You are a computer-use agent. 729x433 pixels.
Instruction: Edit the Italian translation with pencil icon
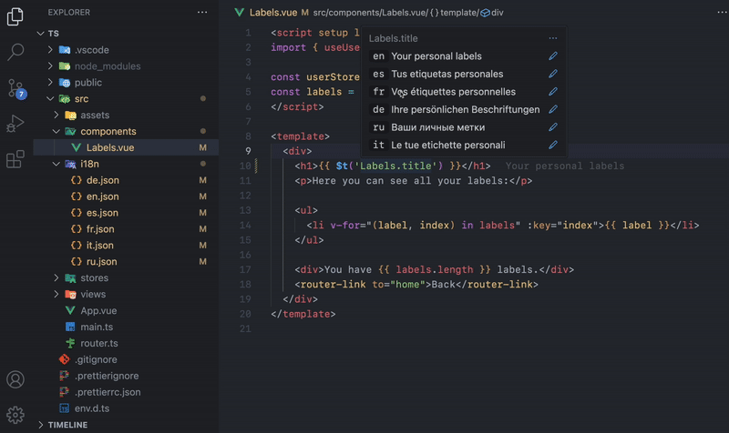553,145
